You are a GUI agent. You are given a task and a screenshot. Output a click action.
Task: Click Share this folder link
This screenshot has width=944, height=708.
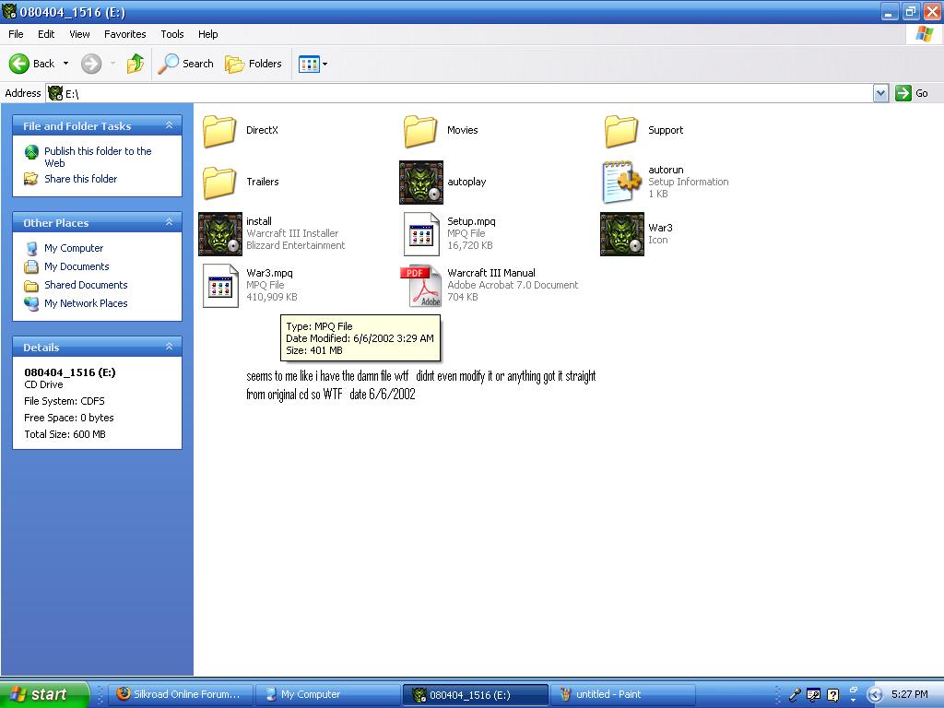coord(80,179)
